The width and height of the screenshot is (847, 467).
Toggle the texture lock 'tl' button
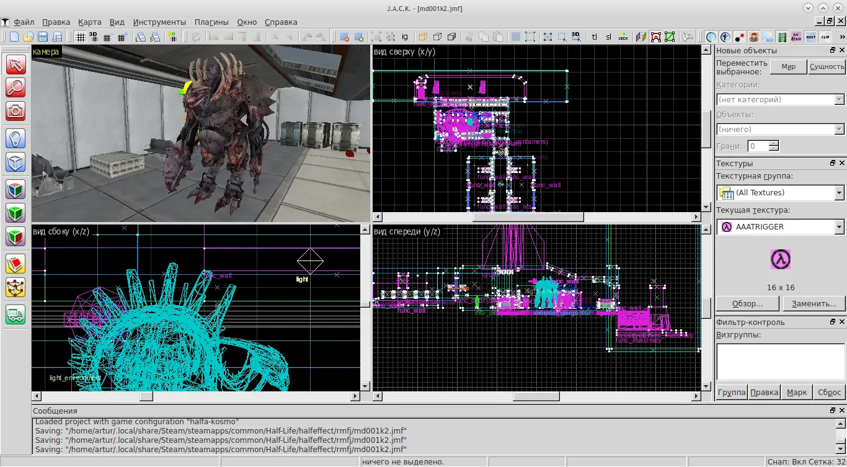point(595,37)
